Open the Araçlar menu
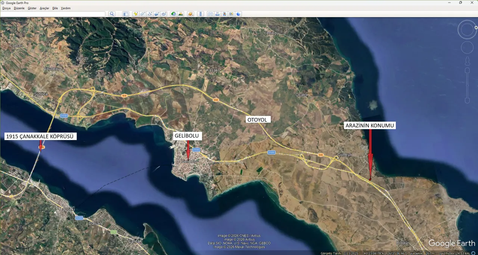The width and height of the screenshot is (478, 255). pos(44,8)
